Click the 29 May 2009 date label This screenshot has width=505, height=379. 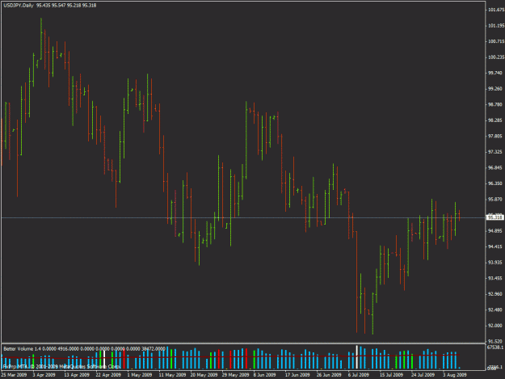point(235,375)
